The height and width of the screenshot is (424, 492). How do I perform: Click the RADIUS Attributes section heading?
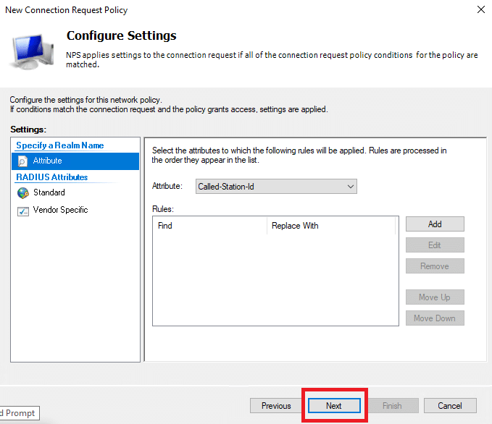[51, 177]
